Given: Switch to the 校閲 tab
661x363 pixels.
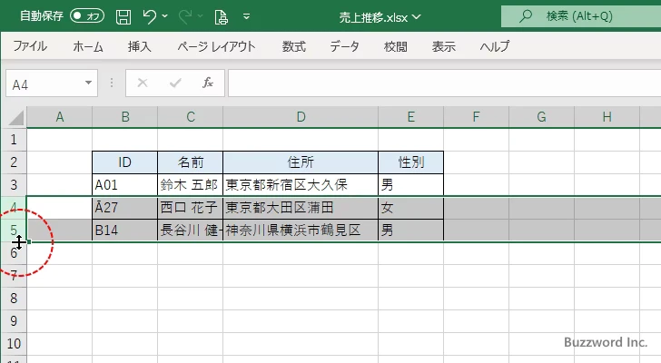Looking at the screenshot, I should 396,46.
